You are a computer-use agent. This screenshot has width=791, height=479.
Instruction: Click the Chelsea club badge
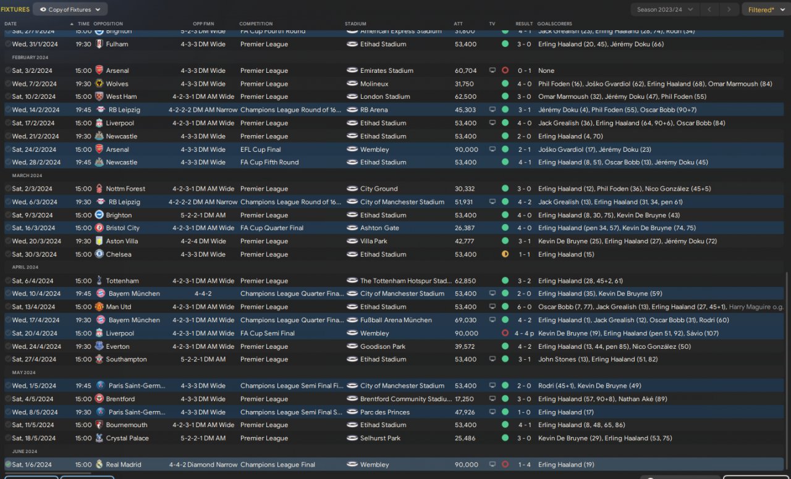[99, 254]
